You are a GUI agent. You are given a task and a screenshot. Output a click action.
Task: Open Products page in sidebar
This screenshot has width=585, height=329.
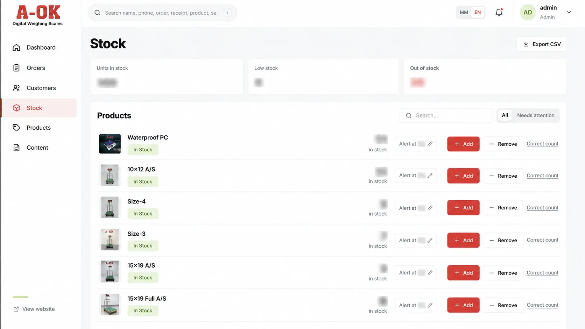pyautogui.click(x=39, y=128)
